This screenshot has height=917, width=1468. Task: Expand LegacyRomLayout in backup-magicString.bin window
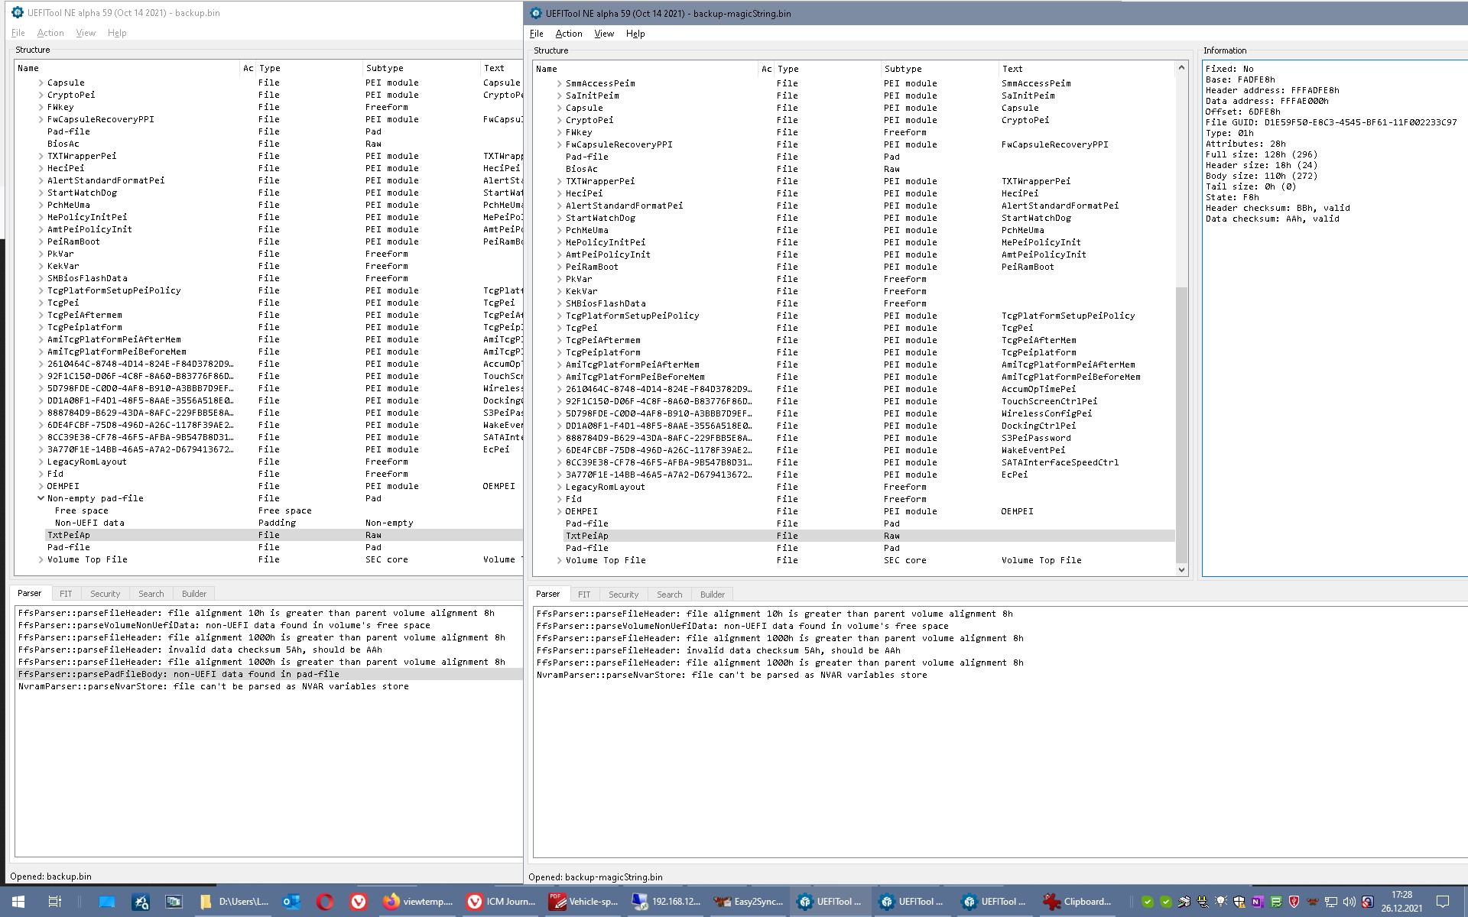[559, 487]
